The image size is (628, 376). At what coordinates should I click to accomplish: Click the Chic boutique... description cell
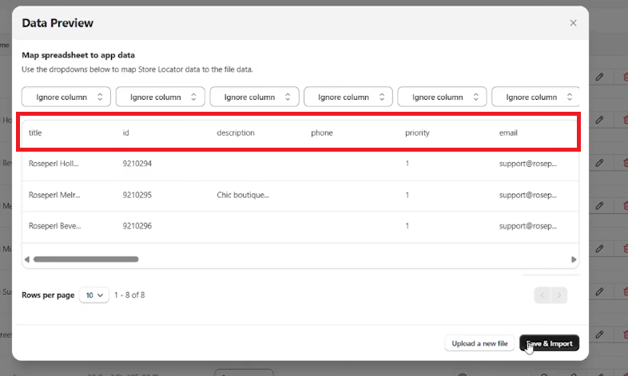click(x=243, y=195)
